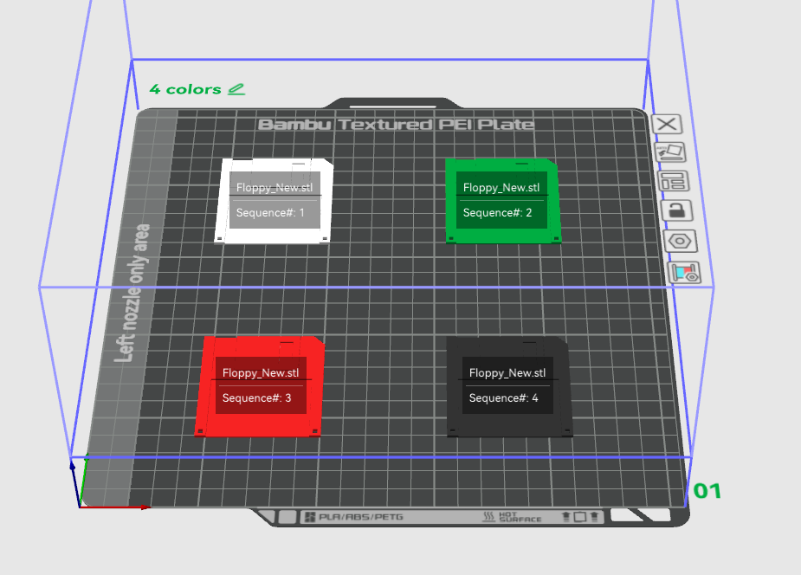
Task: Select the white floppy model, Sequence 1
Action: [x=275, y=201]
